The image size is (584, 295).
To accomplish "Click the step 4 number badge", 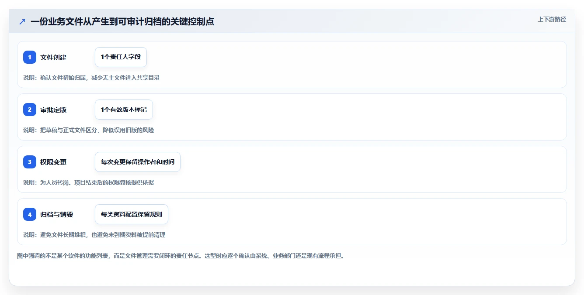I will [x=30, y=214].
